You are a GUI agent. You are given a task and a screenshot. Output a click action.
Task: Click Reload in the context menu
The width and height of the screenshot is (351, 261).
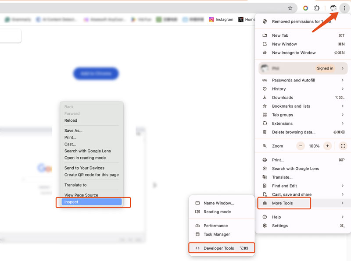pyautogui.click(x=92, y=120)
